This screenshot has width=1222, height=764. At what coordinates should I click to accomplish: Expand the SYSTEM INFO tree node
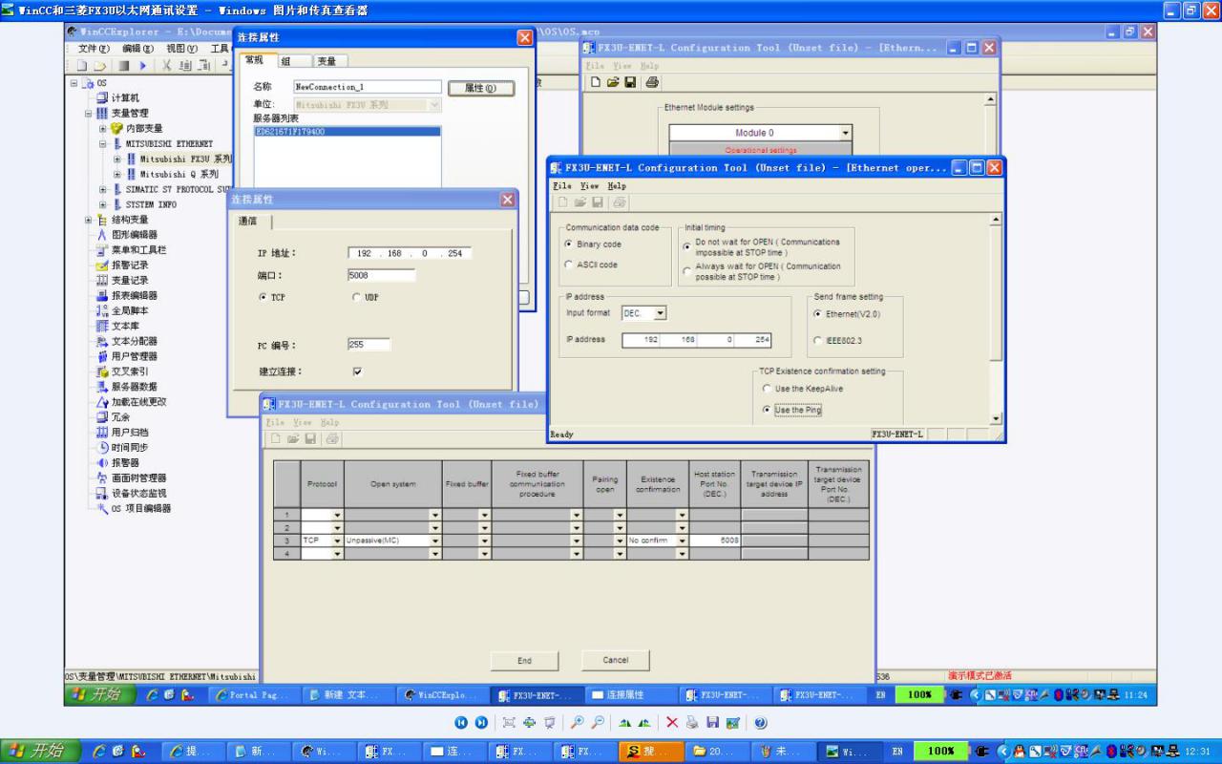[x=103, y=204]
